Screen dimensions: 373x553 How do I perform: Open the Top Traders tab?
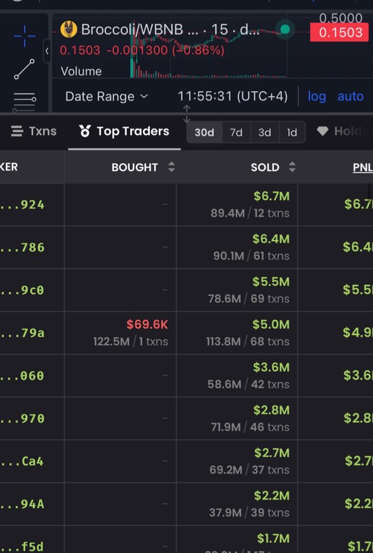(124, 131)
